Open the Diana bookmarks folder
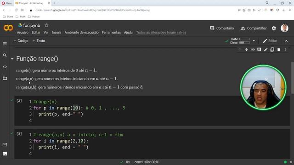 coord(8,16)
